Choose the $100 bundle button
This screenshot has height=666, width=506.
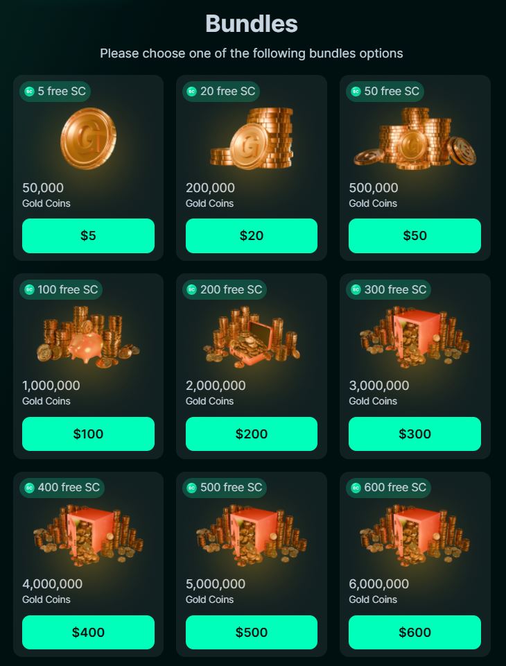88,434
